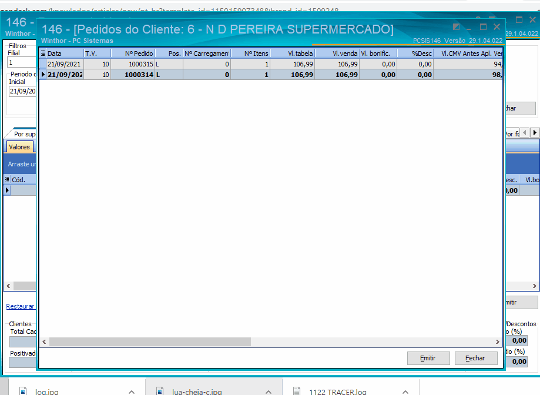
Task: Click the Inicial date field 21/09/20
Action: (22, 91)
